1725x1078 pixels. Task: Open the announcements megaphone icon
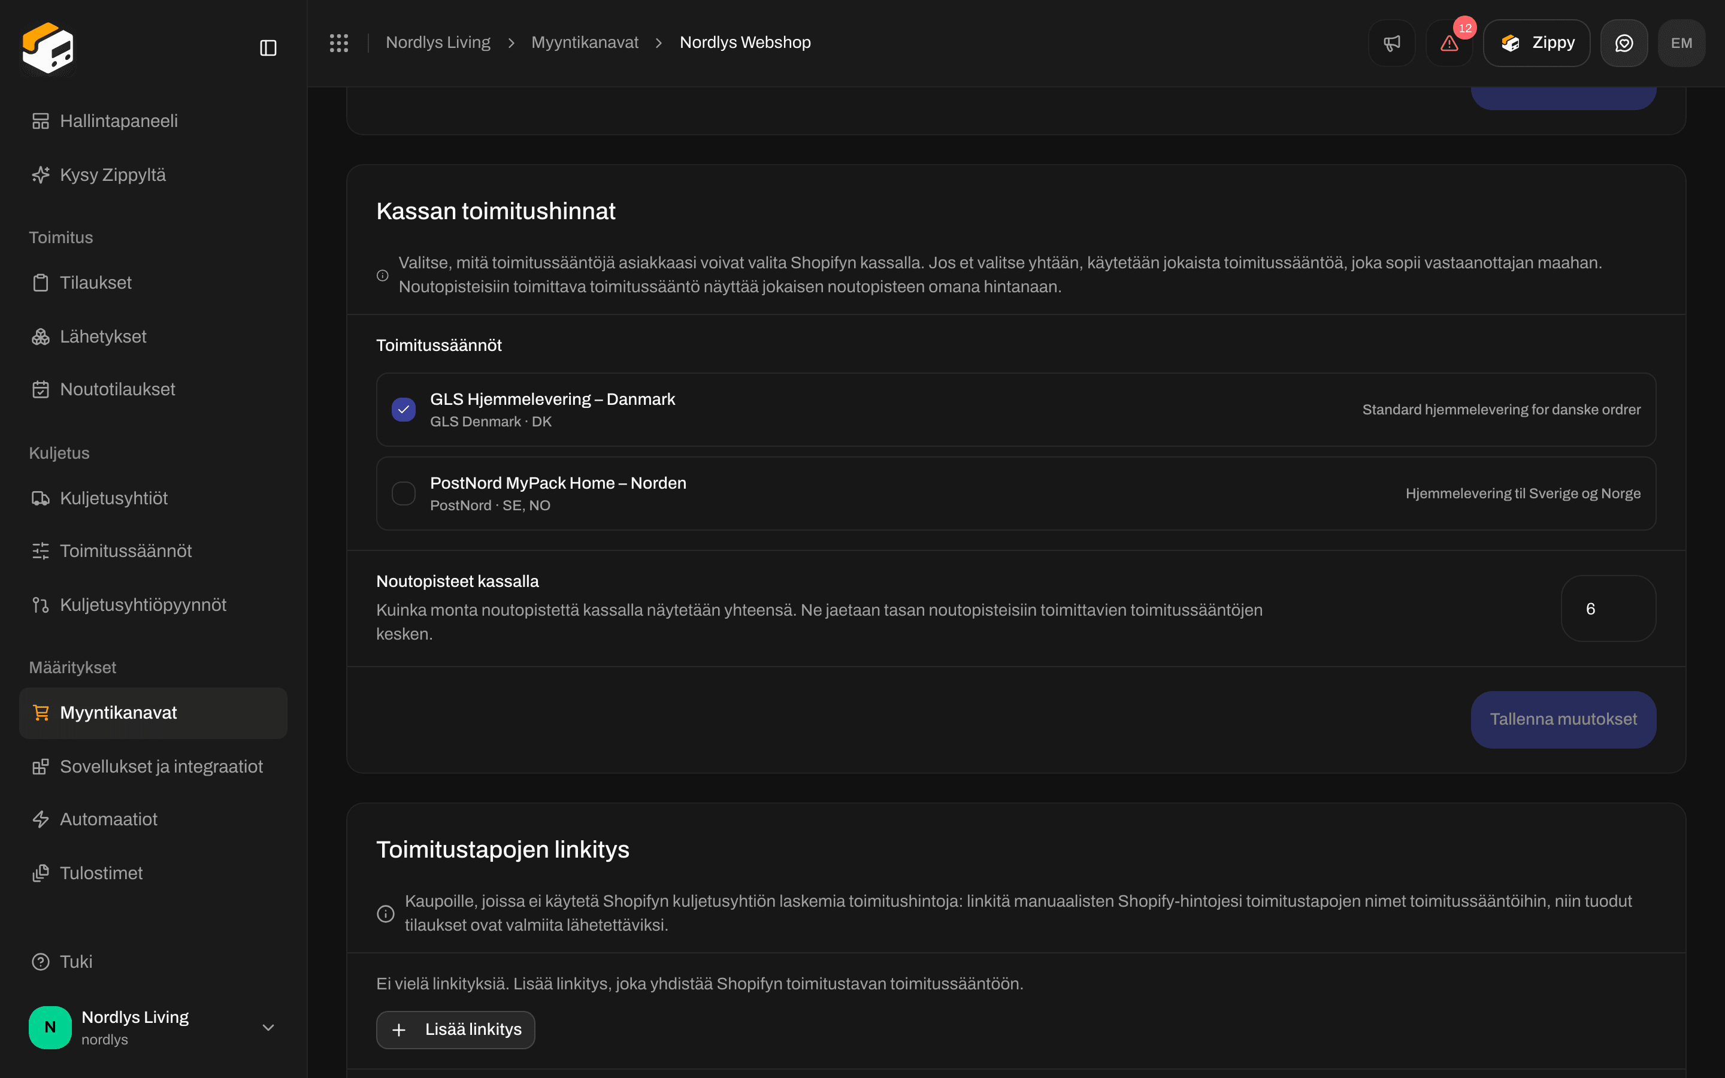tap(1391, 43)
